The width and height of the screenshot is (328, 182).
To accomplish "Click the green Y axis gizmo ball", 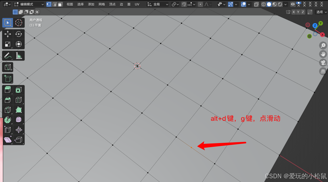I will pos(321,23).
